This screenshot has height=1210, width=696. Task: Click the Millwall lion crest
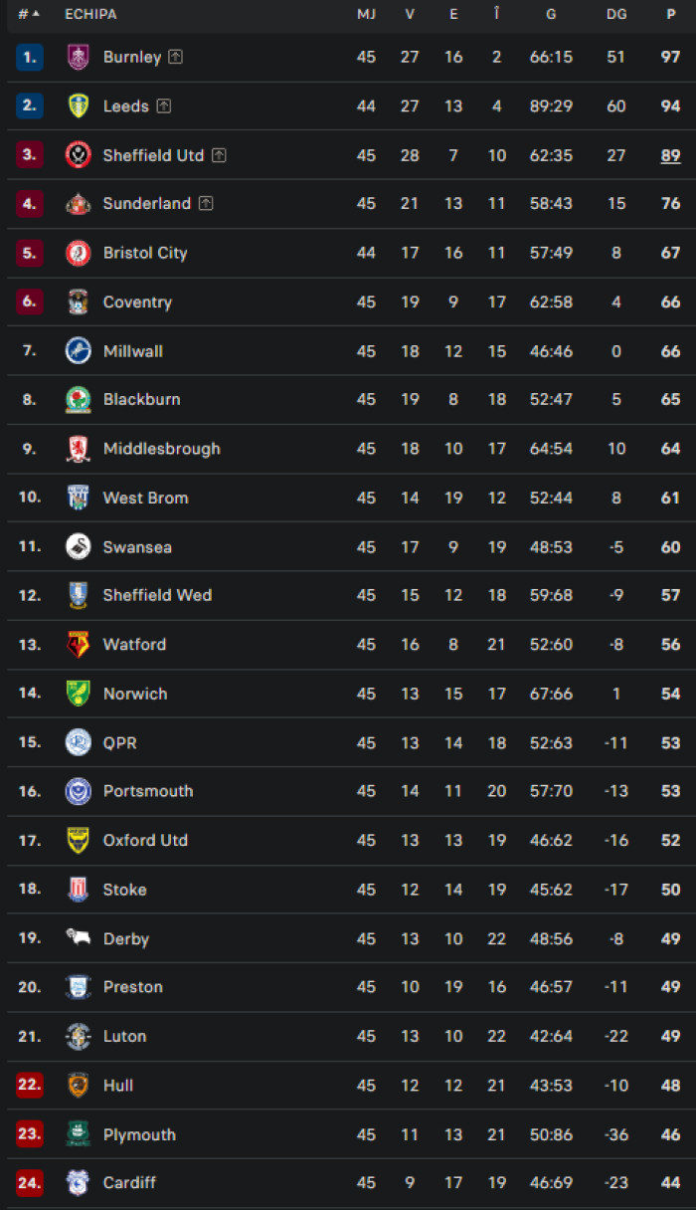point(78,350)
